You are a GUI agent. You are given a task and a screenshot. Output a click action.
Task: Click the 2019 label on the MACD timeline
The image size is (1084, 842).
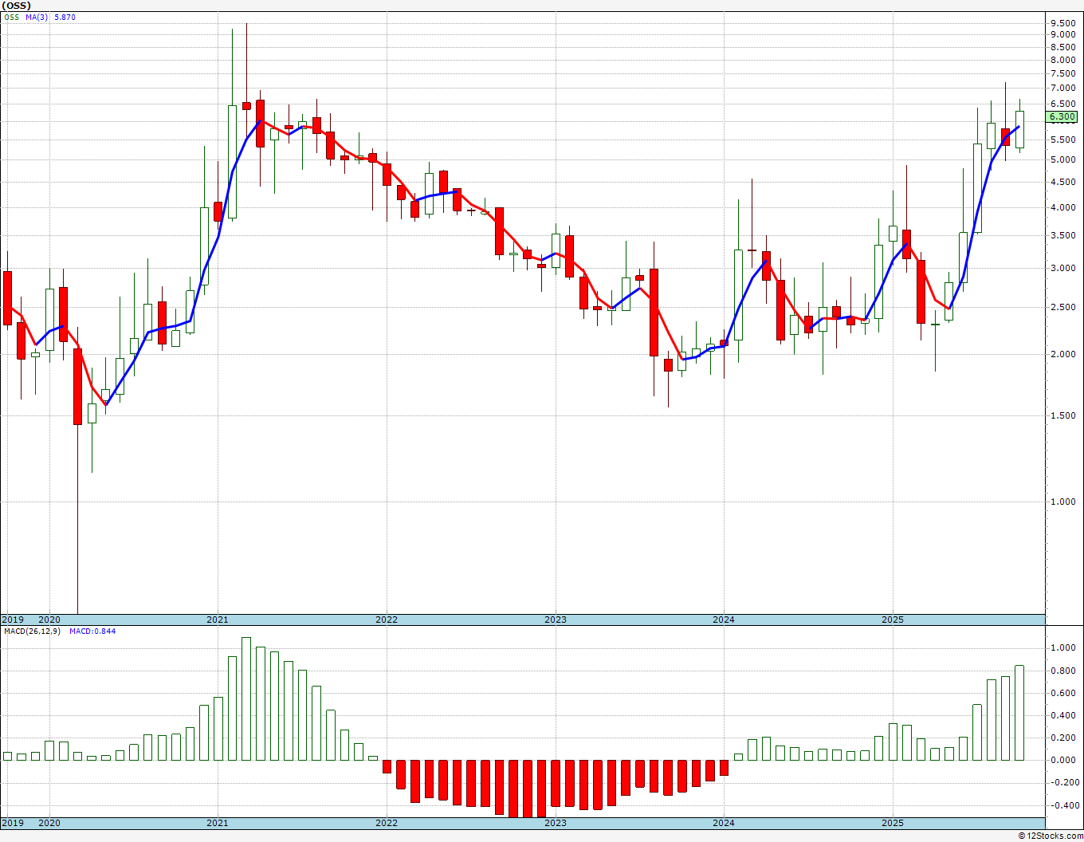(12, 823)
